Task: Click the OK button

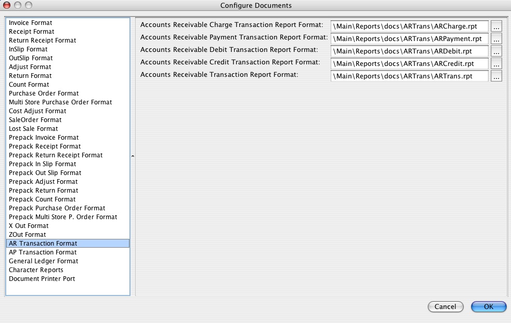Action: click(x=489, y=307)
